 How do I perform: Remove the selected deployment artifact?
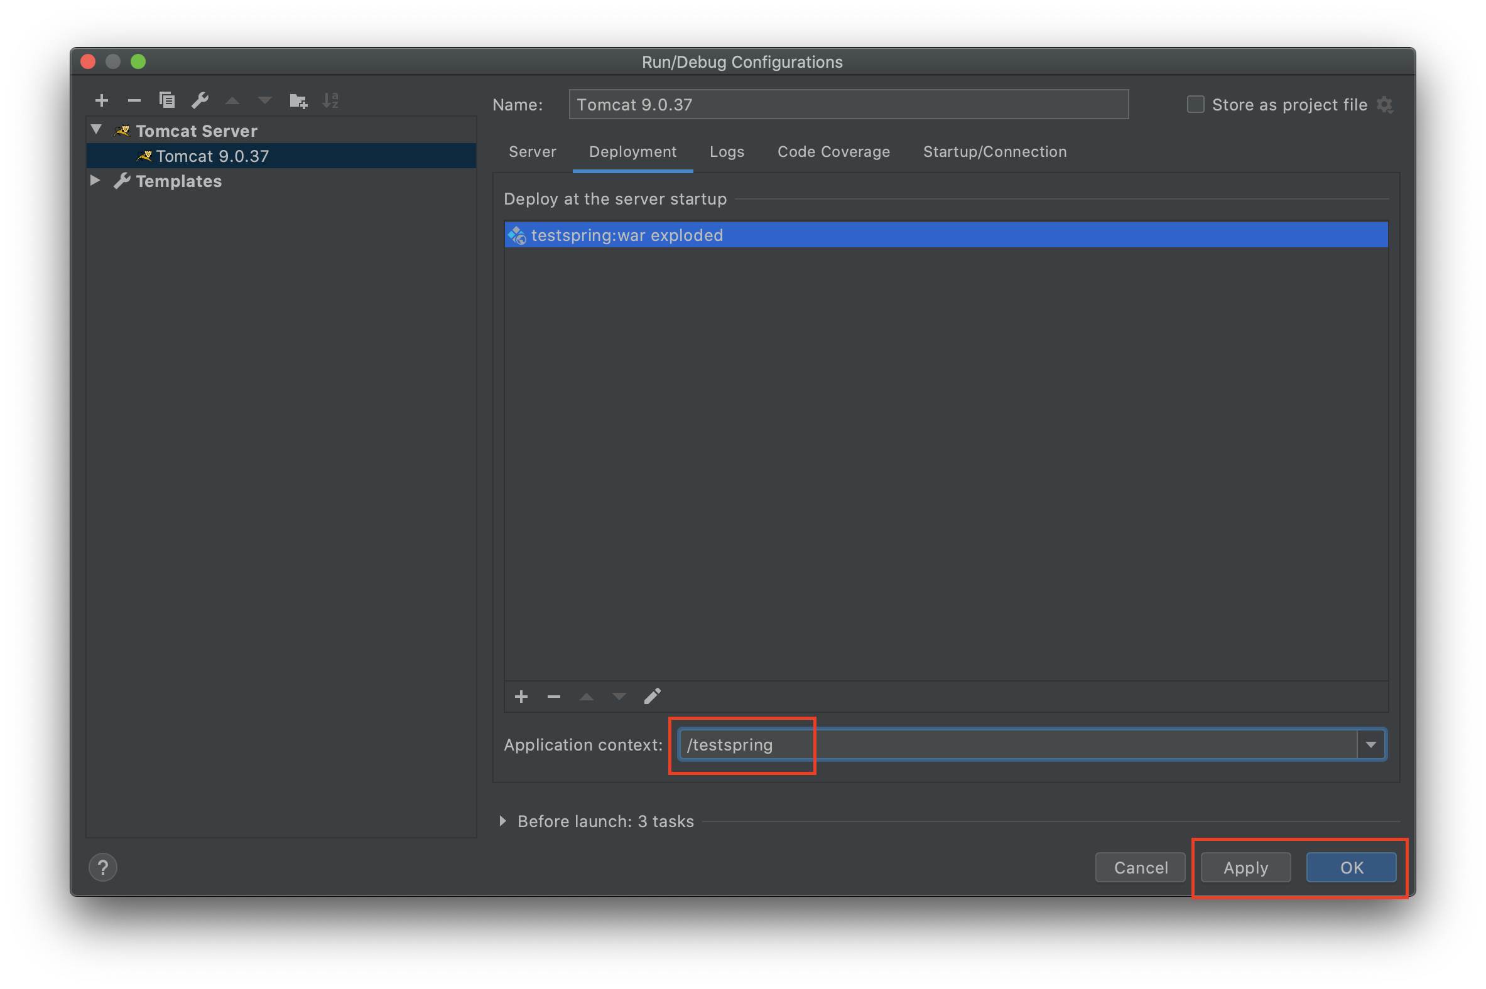coord(553,697)
